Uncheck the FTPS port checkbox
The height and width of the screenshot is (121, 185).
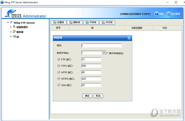(x=59, y=66)
